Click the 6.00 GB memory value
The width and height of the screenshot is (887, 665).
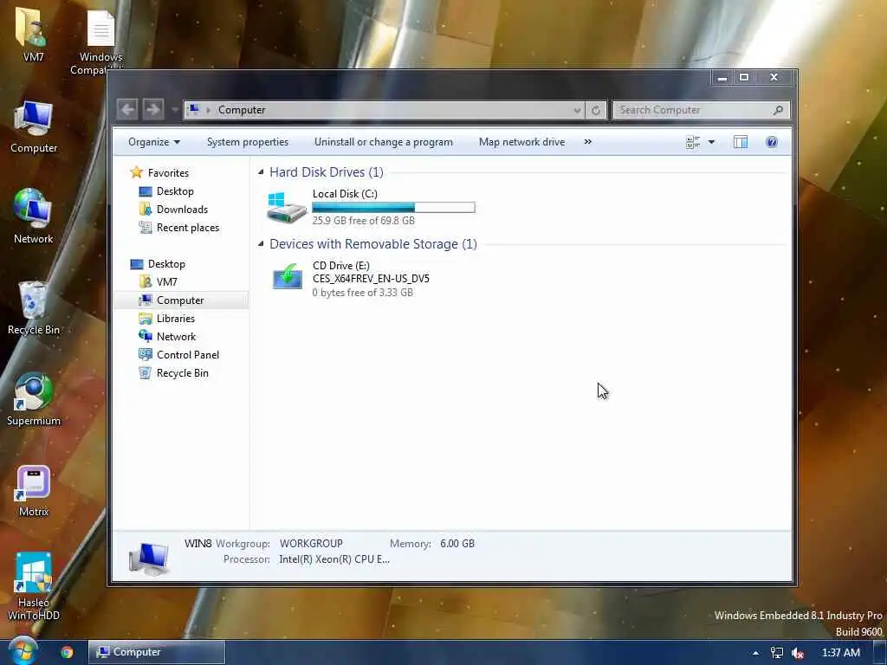pyautogui.click(x=457, y=544)
